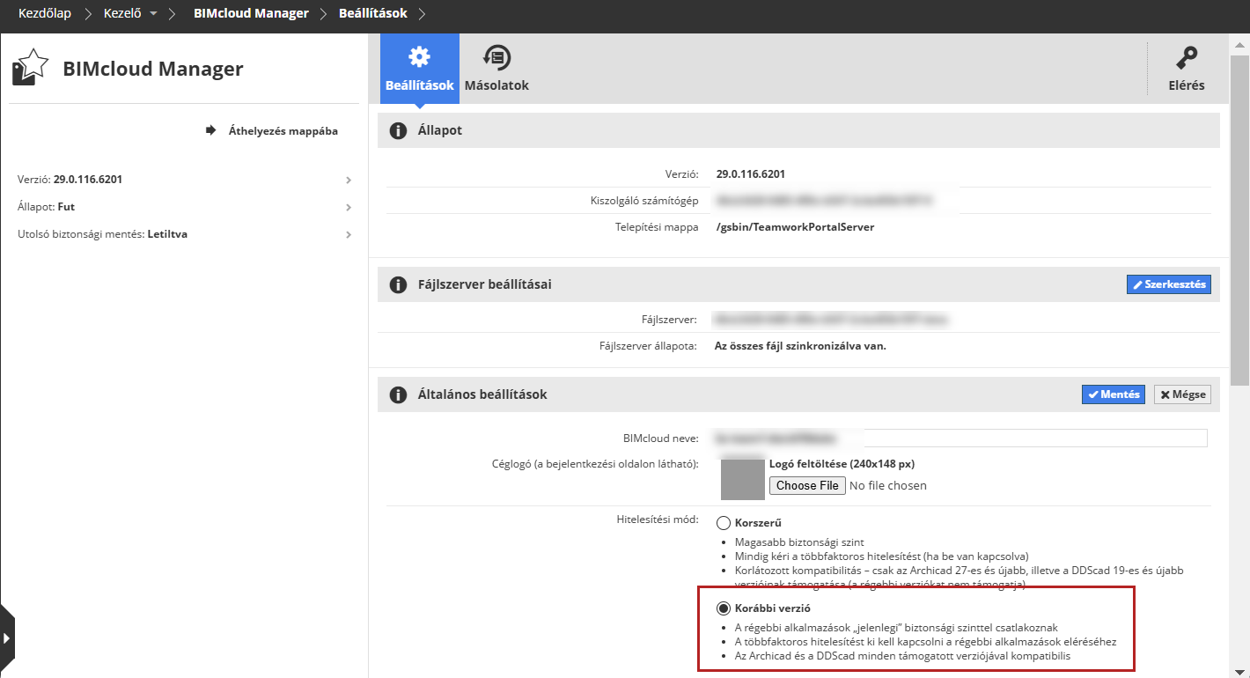Image resolution: width=1250 pixels, height=678 pixels.
Task: Open the Elérés key panel
Action: 1186,69
